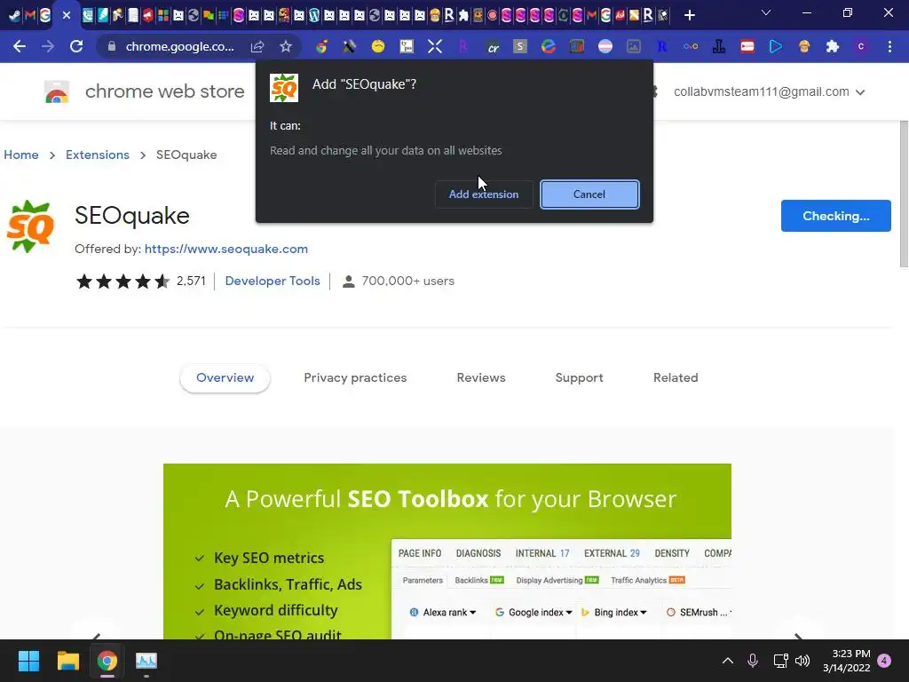
Task: Switch to the Privacy practices tab
Action: tap(355, 377)
